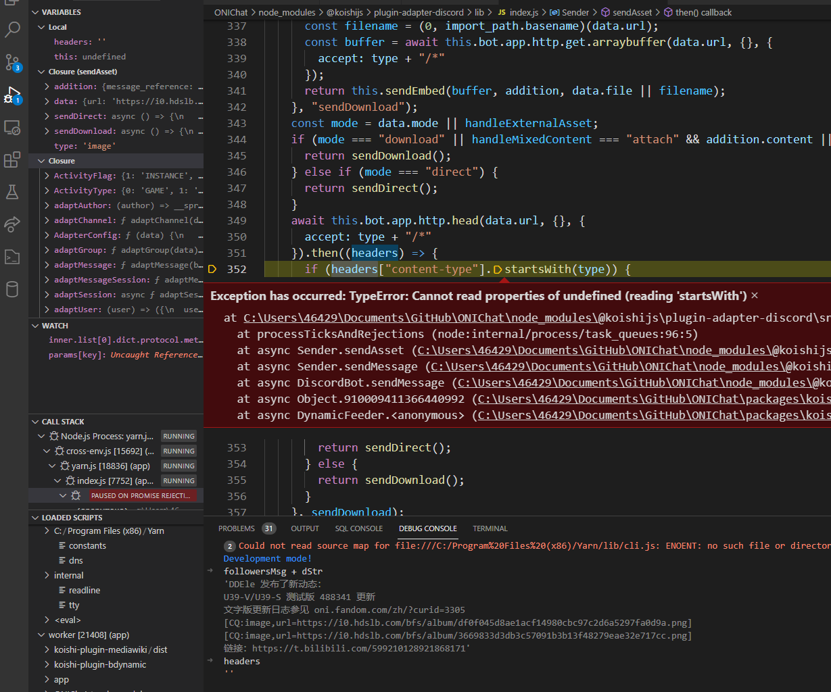The height and width of the screenshot is (692, 831).
Task: Click file icon beside constants script
Action: click(x=62, y=546)
